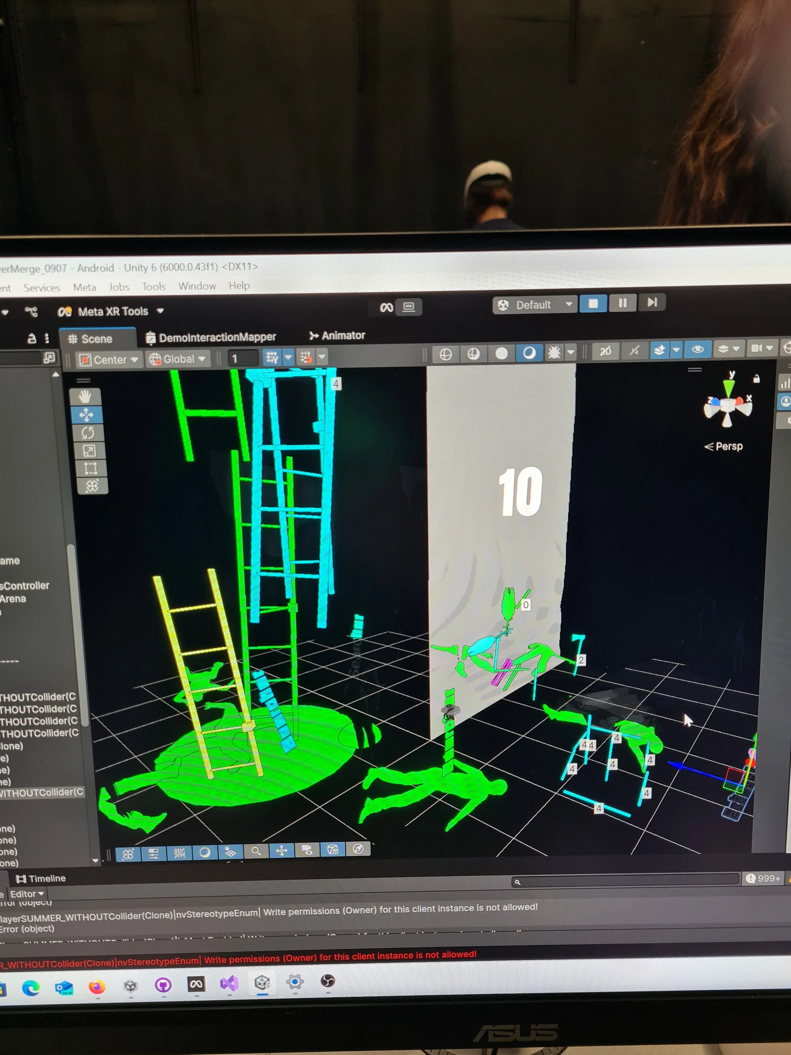Select the Scale tool
Screen dimensions: 791x1055
point(89,450)
